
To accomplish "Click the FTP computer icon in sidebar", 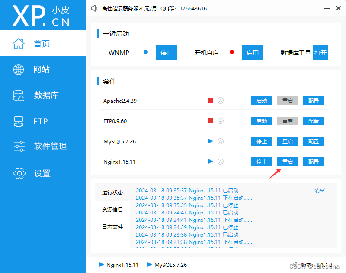I will point(19,121).
